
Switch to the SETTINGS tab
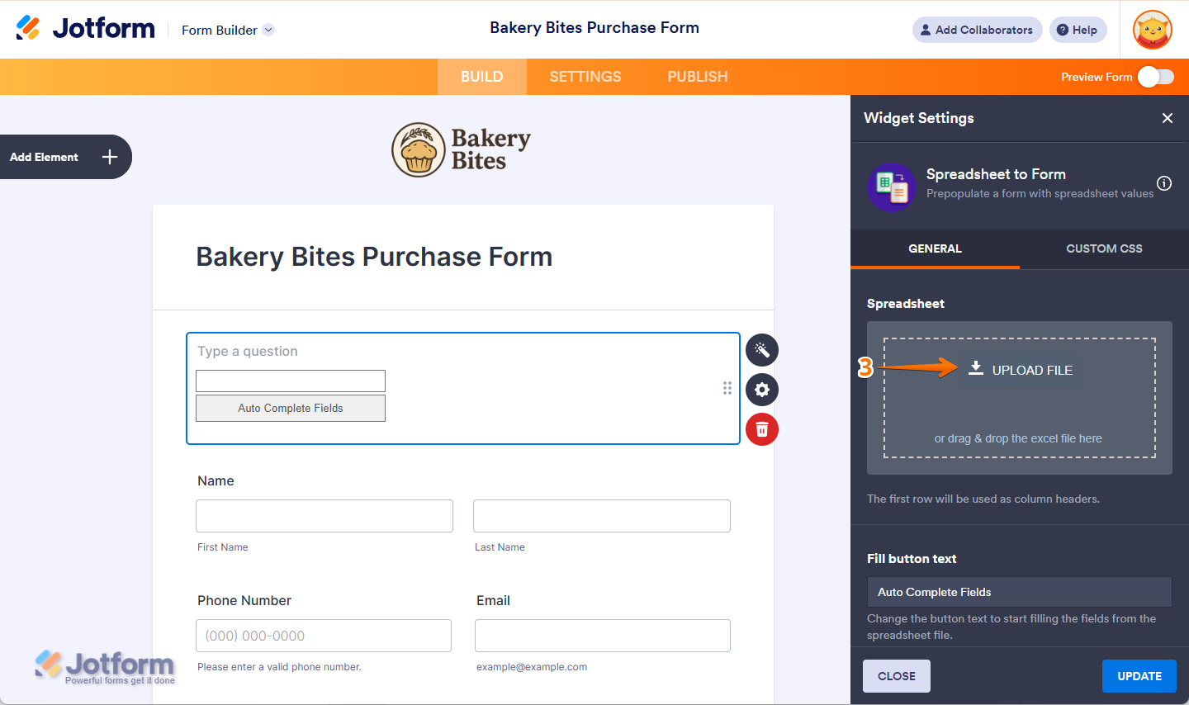pos(585,77)
